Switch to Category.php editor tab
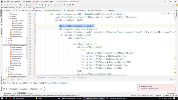The height and width of the screenshot is (100, 178). click(70, 11)
